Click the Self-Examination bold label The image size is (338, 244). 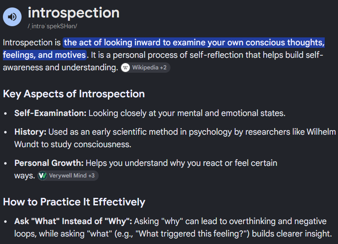coord(50,113)
